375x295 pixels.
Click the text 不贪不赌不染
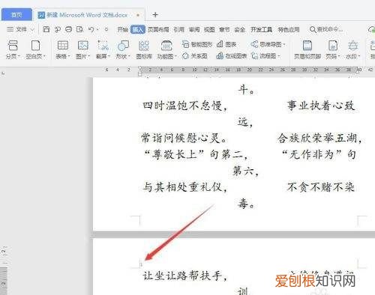coord(321,187)
